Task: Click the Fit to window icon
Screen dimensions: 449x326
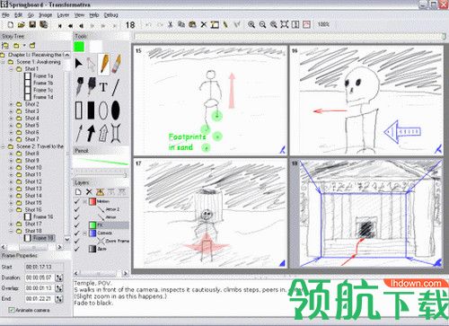Action: click(x=285, y=24)
